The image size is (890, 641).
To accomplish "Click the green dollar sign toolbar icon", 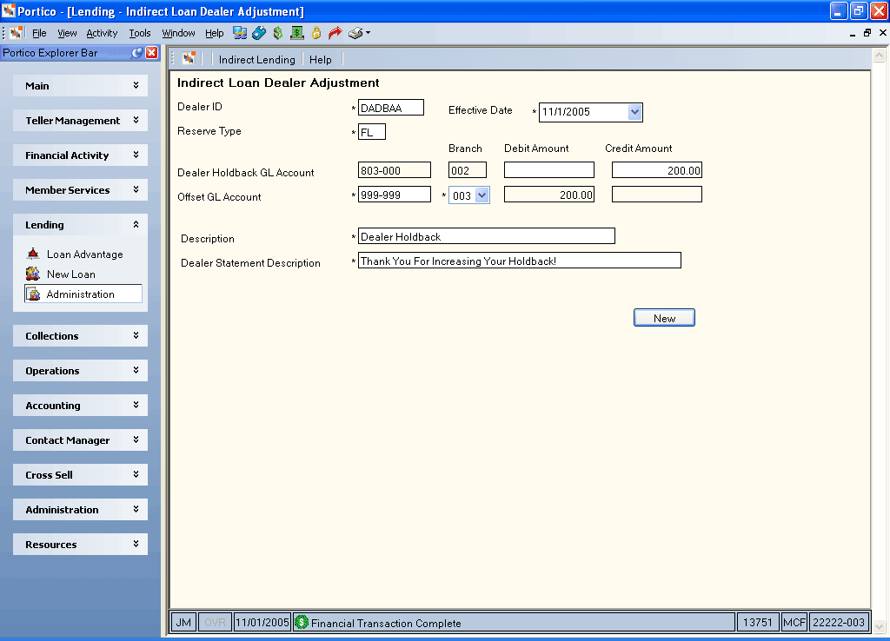I will (278, 33).
